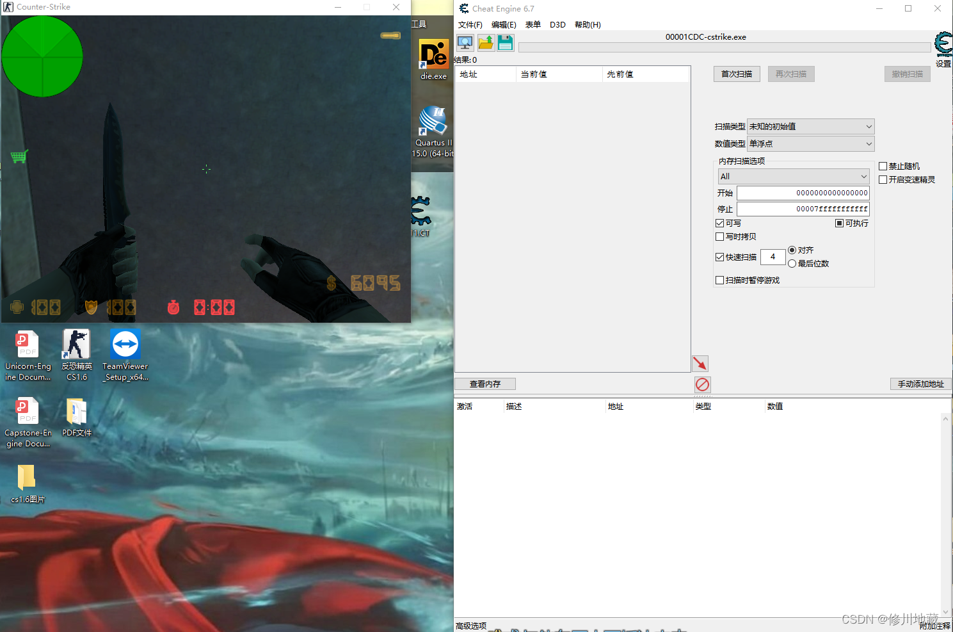
Task: Click the save floppy disk icon
Action: coord(506,43)
